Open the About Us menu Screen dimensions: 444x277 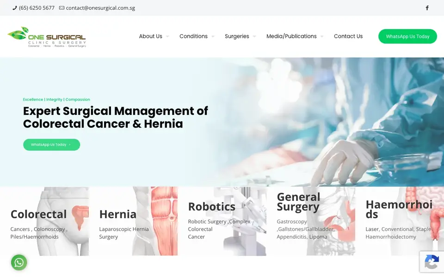[150, 36]
